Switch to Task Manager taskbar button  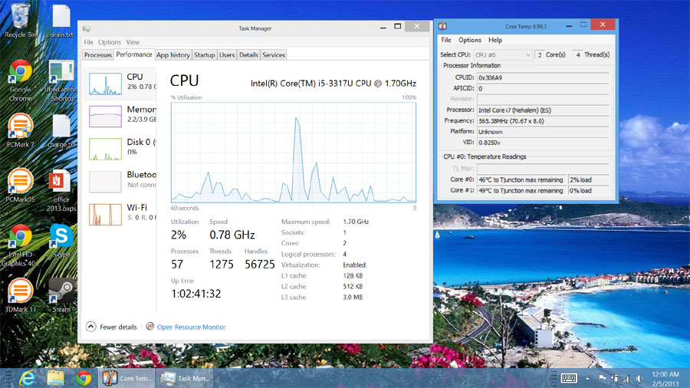click(185, 378)
